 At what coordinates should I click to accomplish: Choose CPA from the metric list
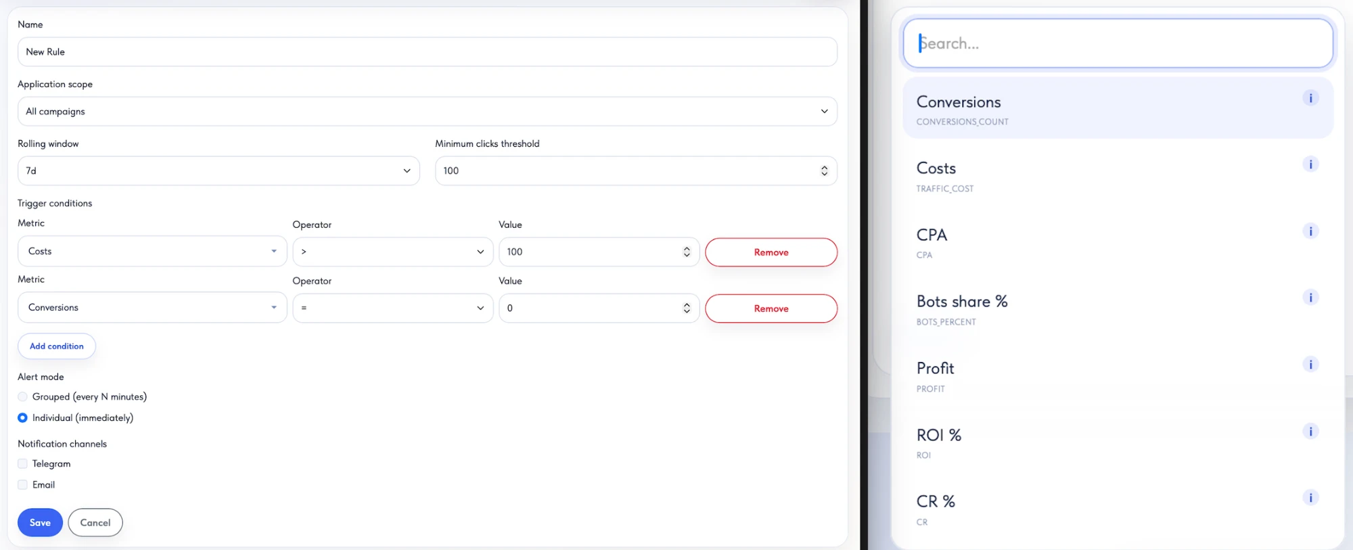tap(1118, 242)
